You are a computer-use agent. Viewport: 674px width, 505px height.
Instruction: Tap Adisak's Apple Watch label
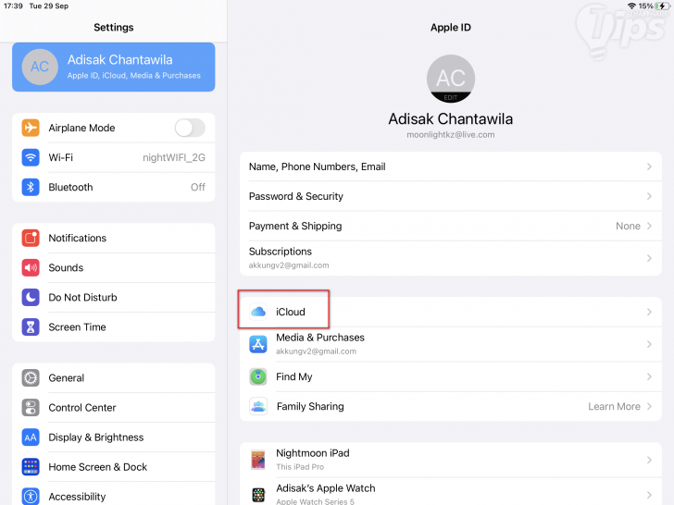pyautogui.click(x=325, y=488)
